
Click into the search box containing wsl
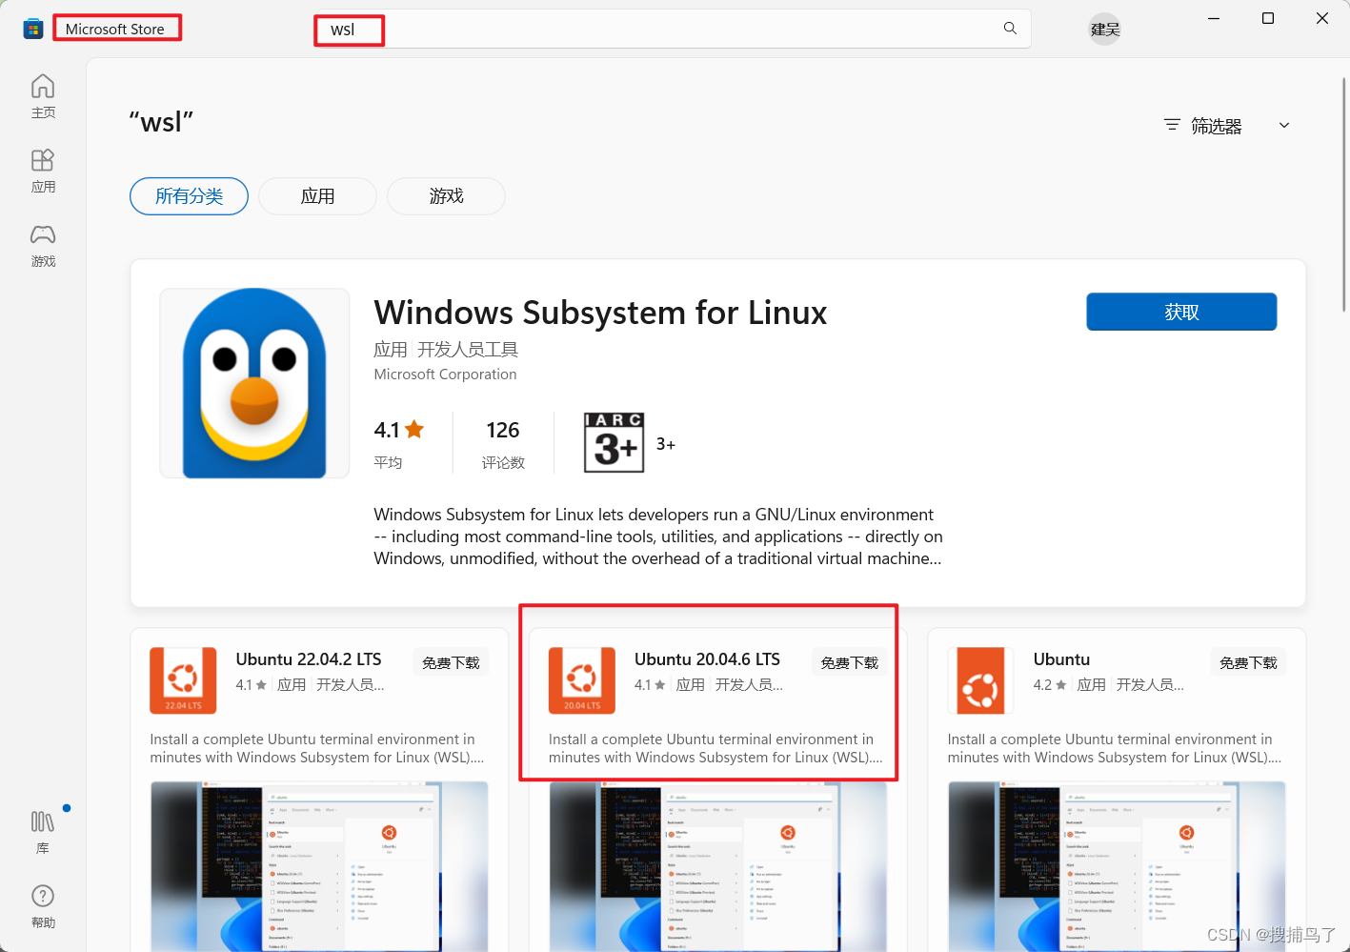pyautogui.click(x=672, y=30)
